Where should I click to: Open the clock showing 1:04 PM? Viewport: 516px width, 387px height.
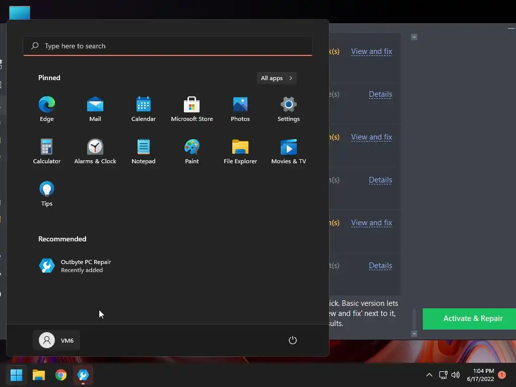[x=480, y=375]
